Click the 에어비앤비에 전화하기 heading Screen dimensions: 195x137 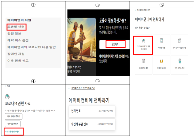click(x=89, y=100)
